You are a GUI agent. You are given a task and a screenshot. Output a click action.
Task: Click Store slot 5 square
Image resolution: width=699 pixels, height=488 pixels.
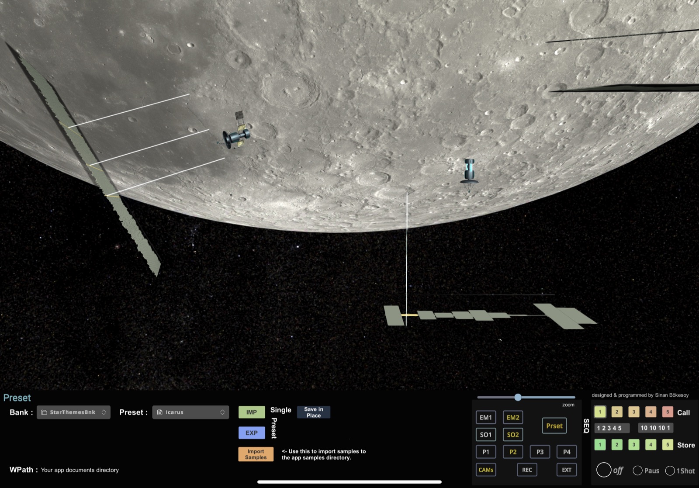click(x=667, y=445)
